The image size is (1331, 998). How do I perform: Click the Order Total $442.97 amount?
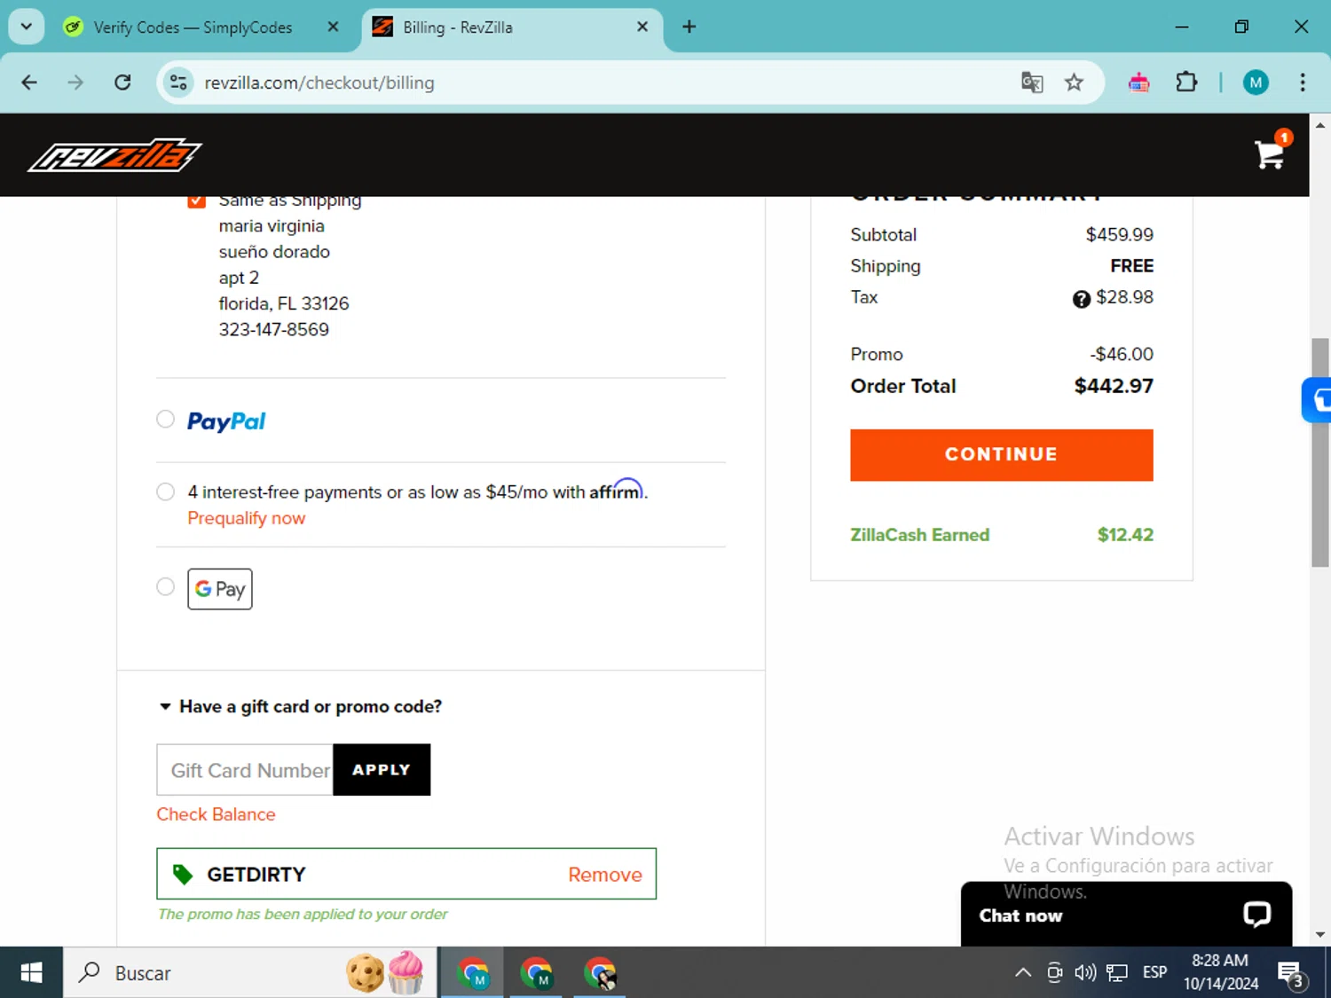coord(1114,386)
